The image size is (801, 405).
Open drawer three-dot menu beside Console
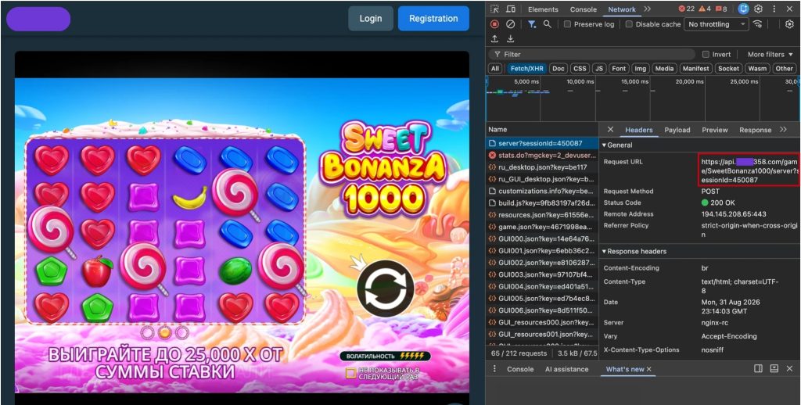(x=494, y=369)
